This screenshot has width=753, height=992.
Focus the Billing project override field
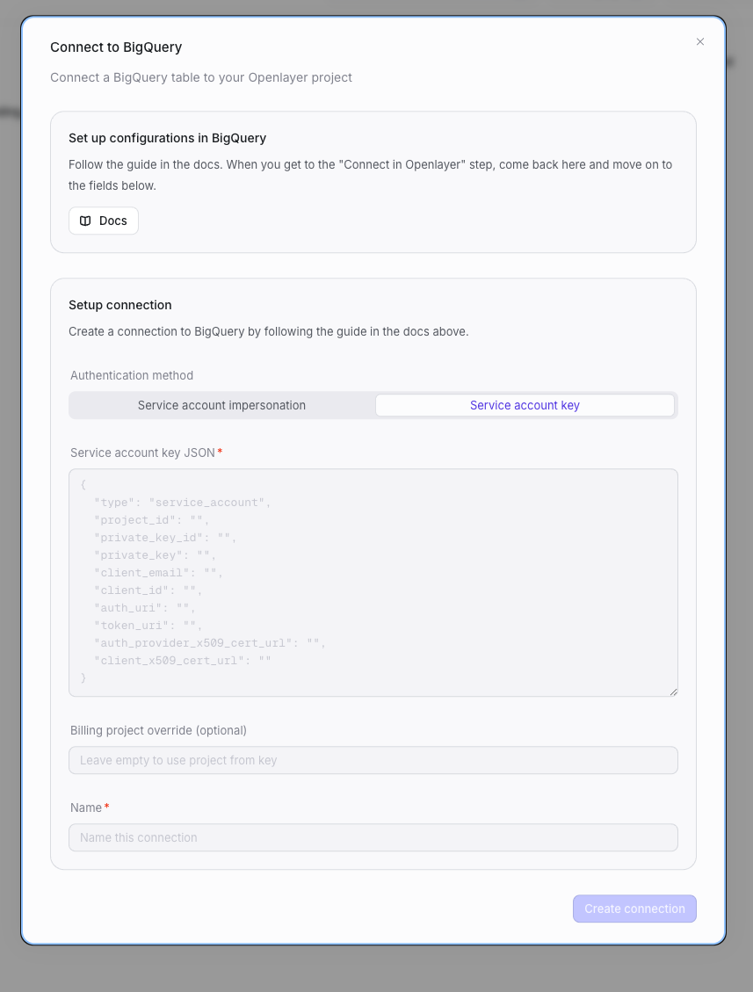[373, 760]
